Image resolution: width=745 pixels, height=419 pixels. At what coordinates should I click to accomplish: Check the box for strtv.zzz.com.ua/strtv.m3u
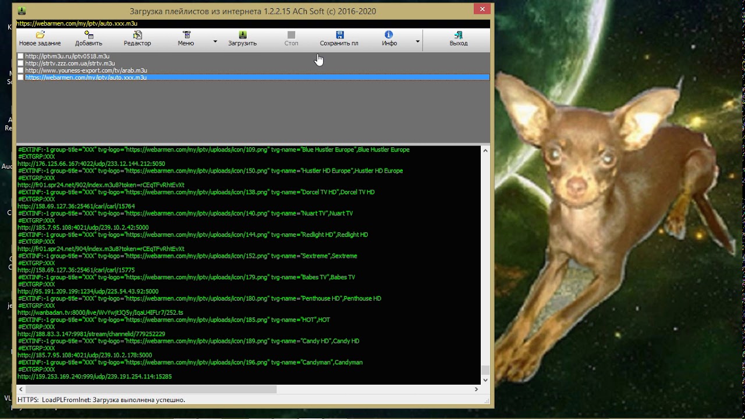[x=21, y=63]
